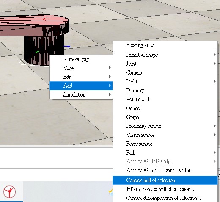Expand the Light submenu
Screen dimensions: 220x202
point(165,81)
